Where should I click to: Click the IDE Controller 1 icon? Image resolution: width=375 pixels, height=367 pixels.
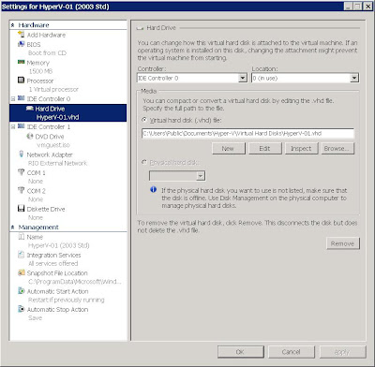tap(21, 126)
